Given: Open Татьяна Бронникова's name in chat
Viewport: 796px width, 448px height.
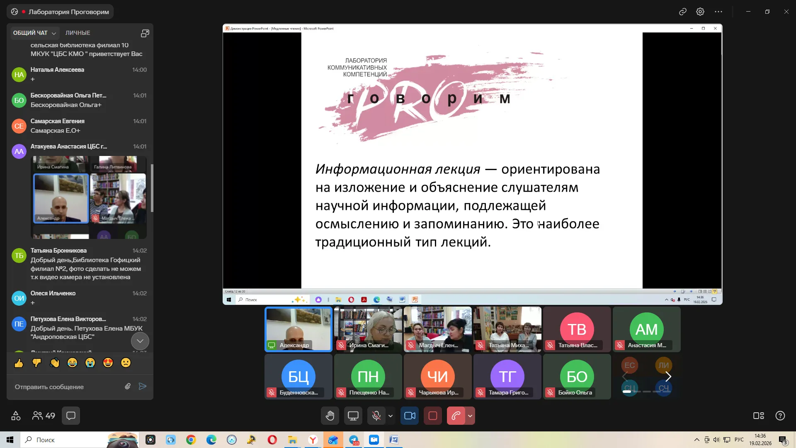Looking at the screenshot, I should [58, 251].
